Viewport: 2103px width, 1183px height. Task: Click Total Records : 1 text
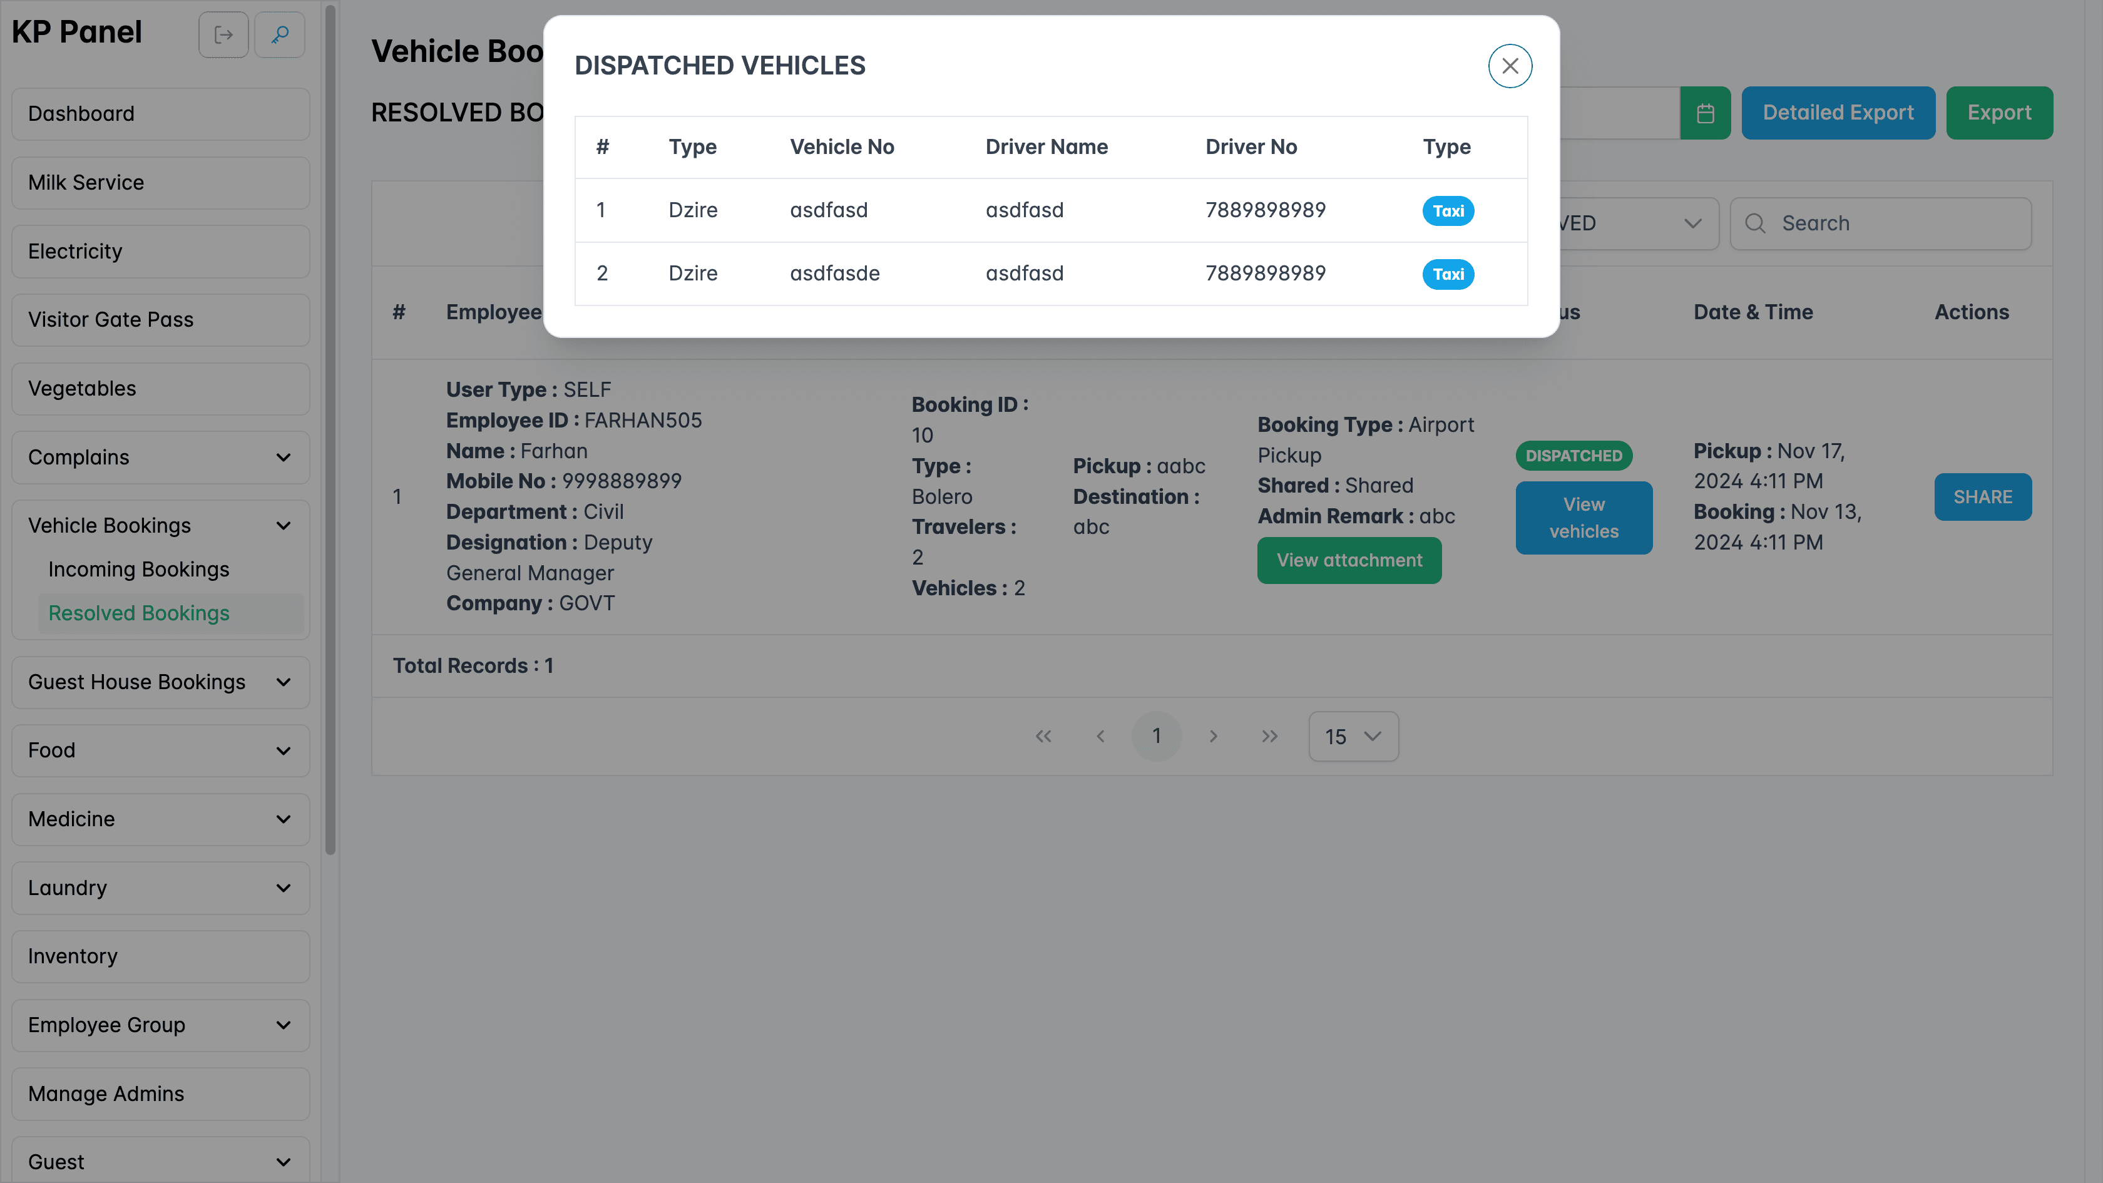point(473,665)
